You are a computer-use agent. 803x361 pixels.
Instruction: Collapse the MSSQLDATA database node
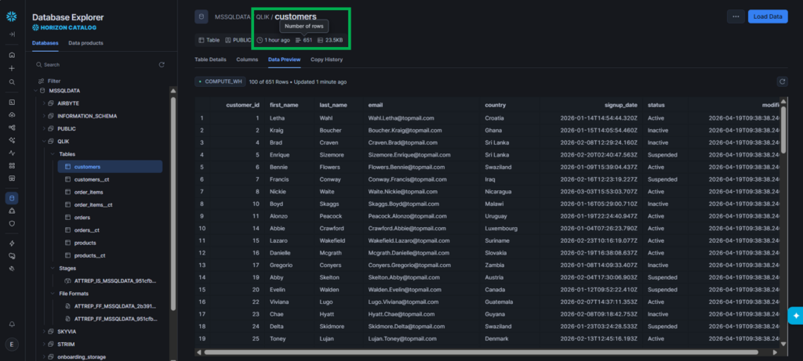(35, 91)
